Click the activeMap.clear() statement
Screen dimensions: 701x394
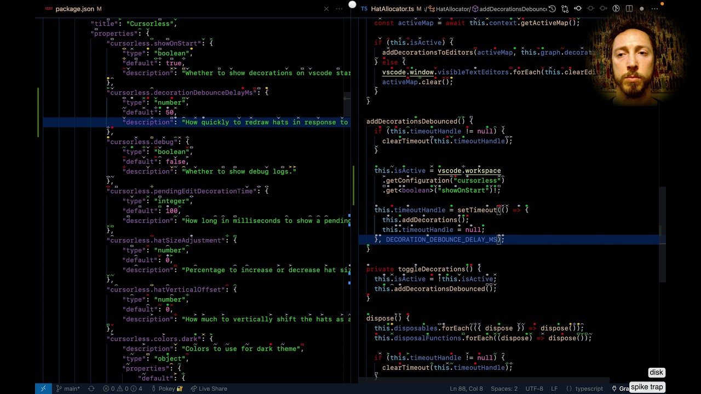tap(417, 82)
